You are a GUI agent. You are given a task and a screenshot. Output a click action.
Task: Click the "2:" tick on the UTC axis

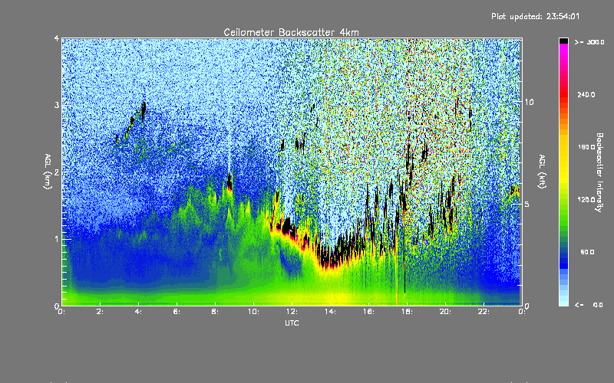[x=101, y=312]
